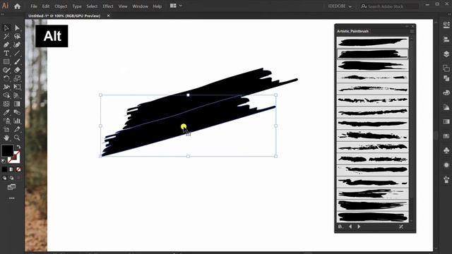Select the Type tool
Viewport: 452px width, 254px height.
pyautogui.click(x=6, y=54)
